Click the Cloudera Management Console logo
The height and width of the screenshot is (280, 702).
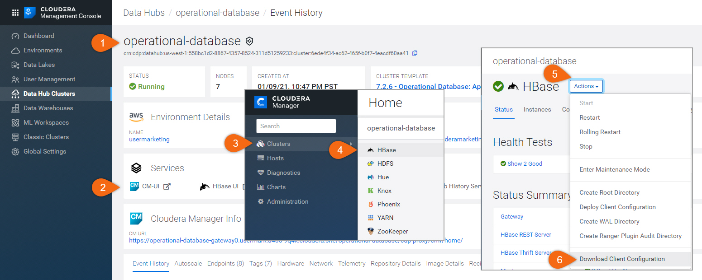pyautogui.click(x=62, y=12)
